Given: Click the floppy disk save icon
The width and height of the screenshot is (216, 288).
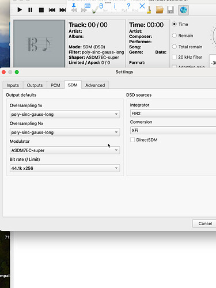Looking at the screenshot, I should pyautogui.click(x=170, y=10).
